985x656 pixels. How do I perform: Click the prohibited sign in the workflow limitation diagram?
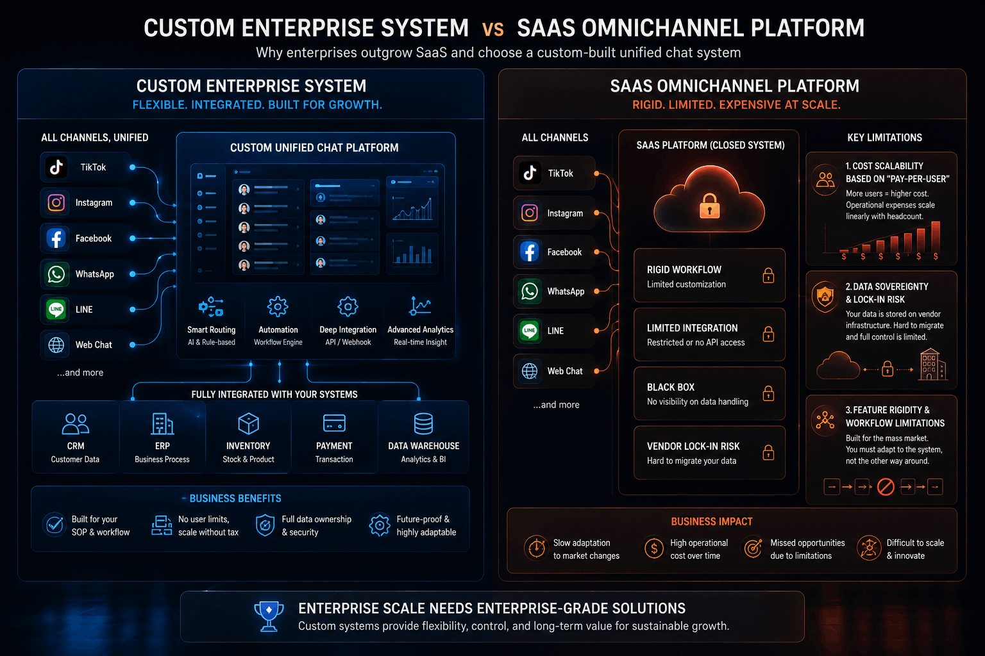tap(886, 487)
